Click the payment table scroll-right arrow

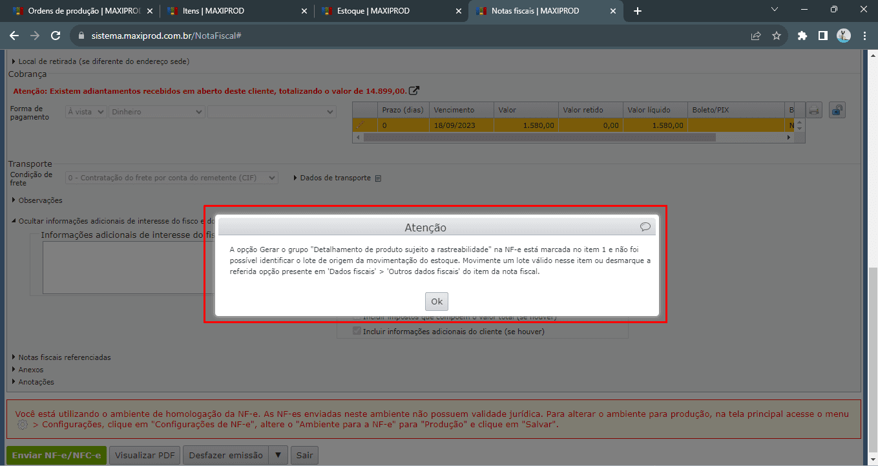(x=788, y=138)
